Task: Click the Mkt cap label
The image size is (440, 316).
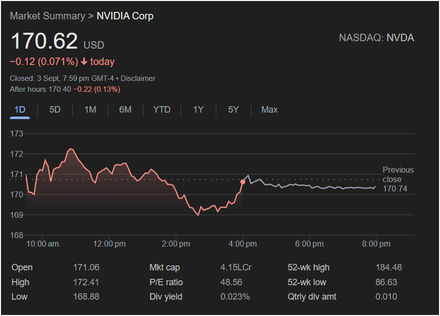Action: coord(164,267)
